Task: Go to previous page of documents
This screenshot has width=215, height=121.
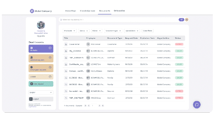Action: [89, 106]
